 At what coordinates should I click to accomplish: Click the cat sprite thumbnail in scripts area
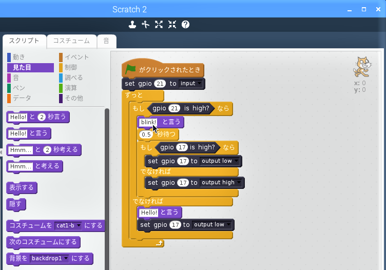362,67
